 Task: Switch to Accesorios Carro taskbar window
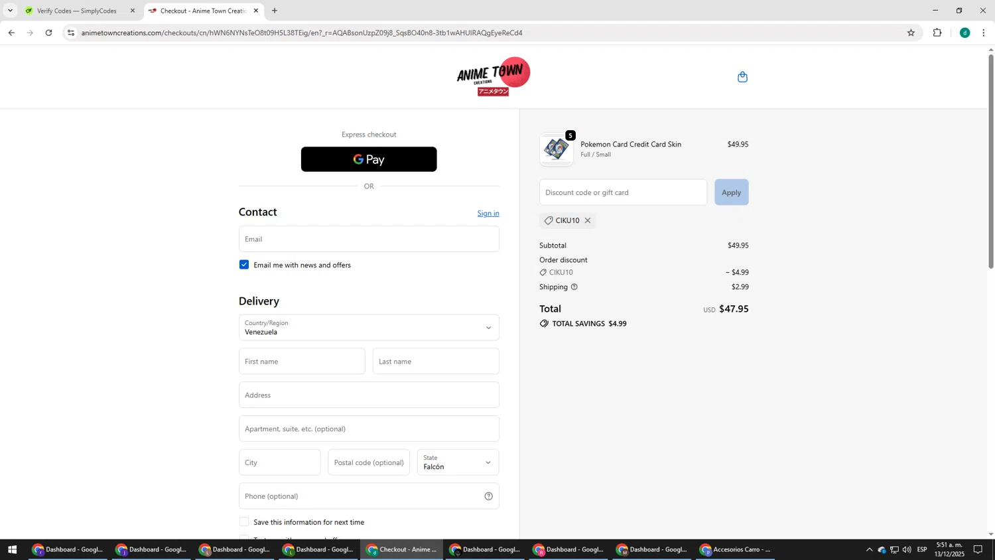click(736, 549)
